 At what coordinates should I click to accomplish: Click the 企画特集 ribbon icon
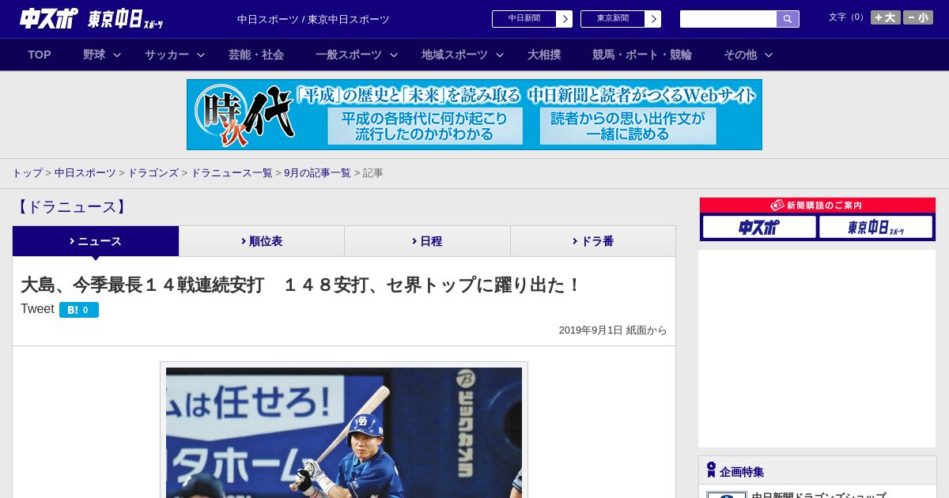711,470
